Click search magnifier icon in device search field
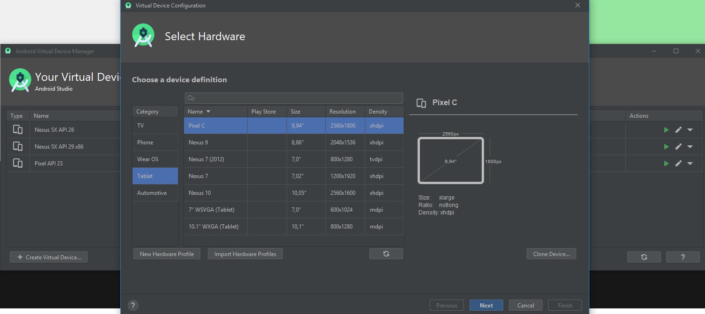 point(191,98)
